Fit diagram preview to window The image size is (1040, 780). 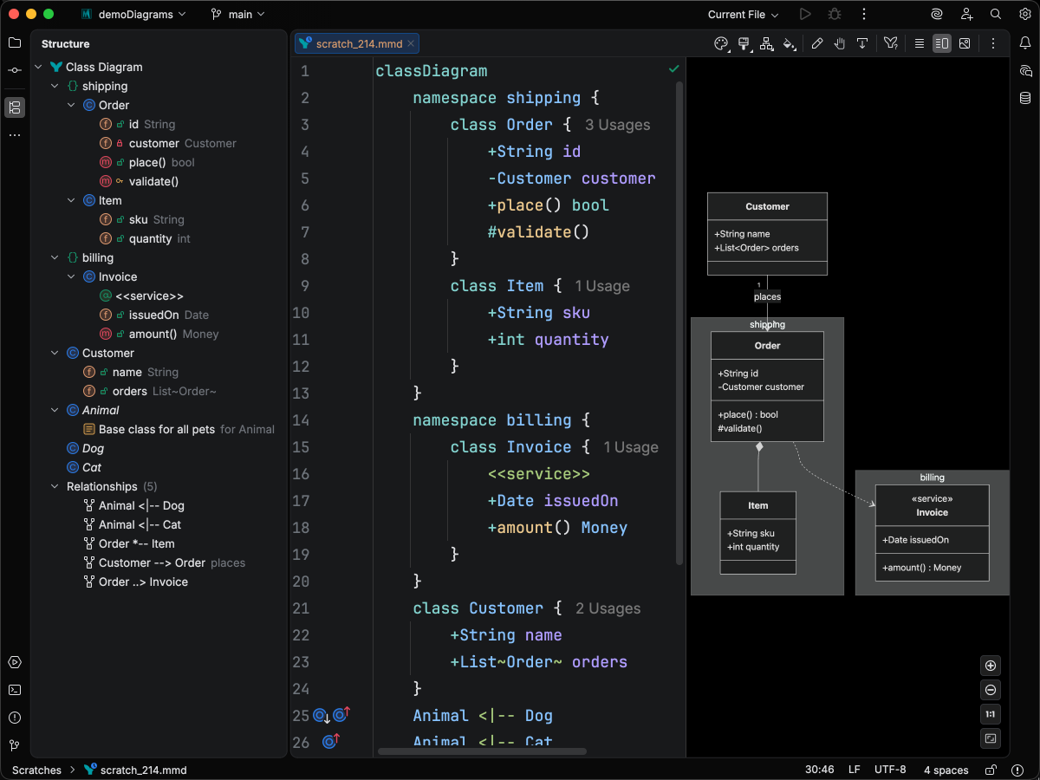[x=991, y=738]
